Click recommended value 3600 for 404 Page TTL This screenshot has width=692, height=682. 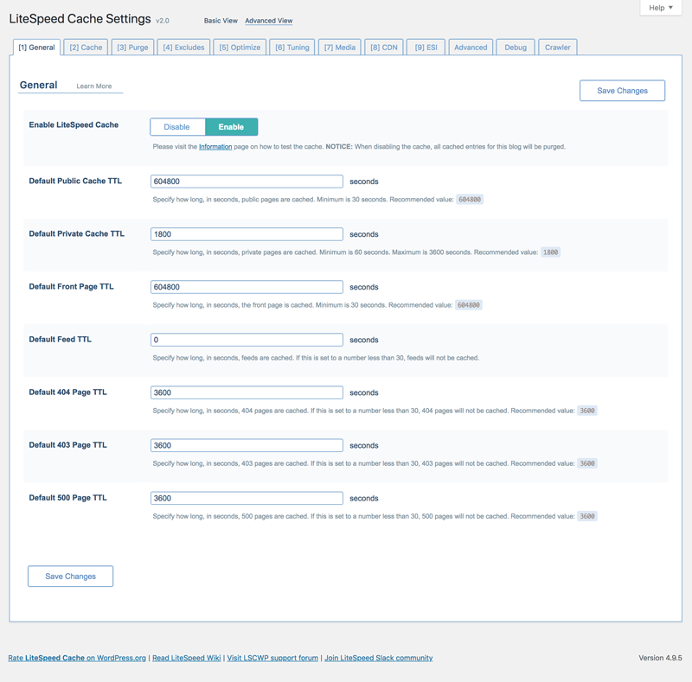(587, 411)
